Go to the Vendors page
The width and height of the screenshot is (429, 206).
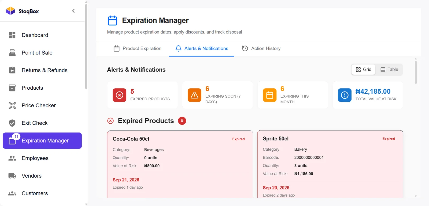click(x=42, y=176)
